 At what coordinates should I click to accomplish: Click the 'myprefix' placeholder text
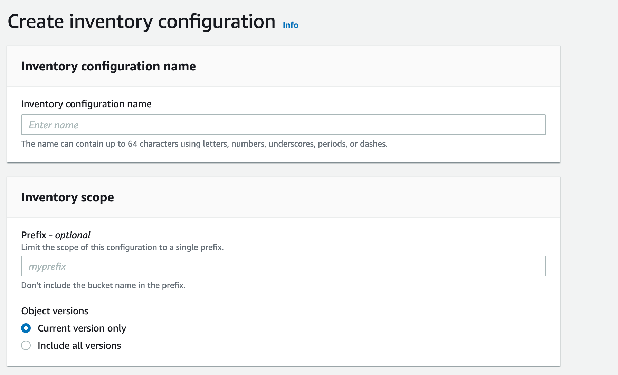47,266
